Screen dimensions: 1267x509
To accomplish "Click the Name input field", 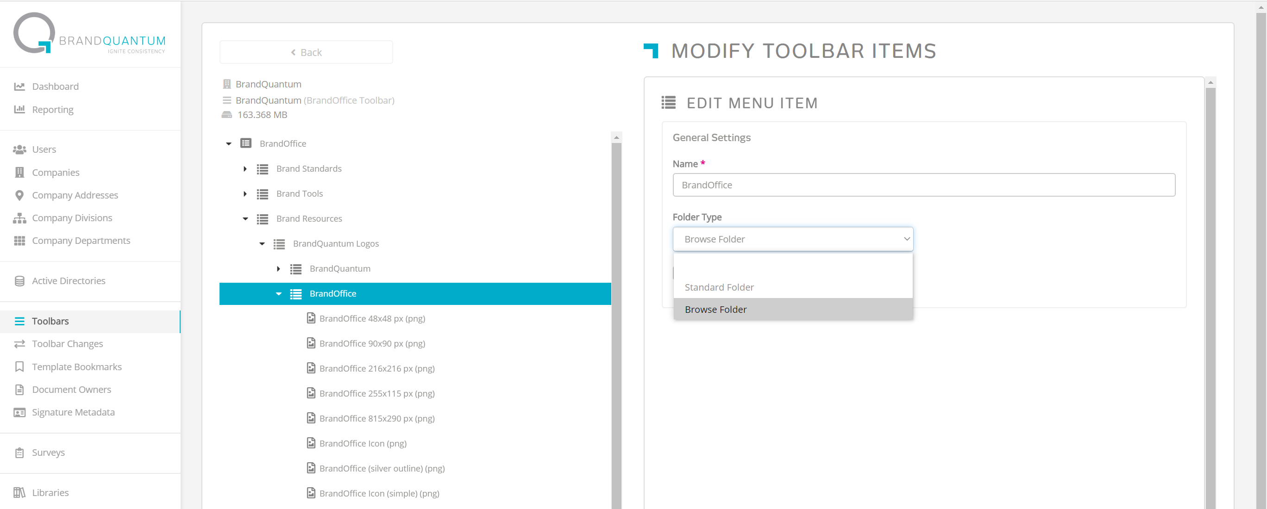I will (924, 185).
